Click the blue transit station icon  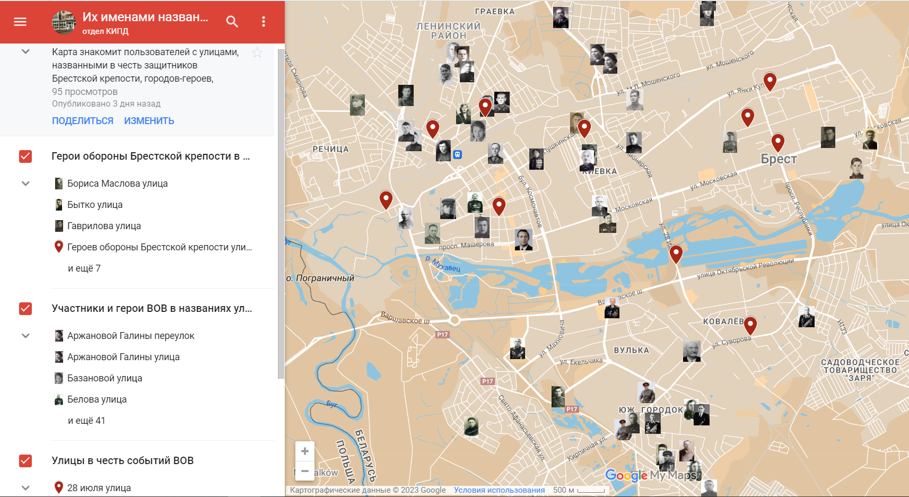458,154
